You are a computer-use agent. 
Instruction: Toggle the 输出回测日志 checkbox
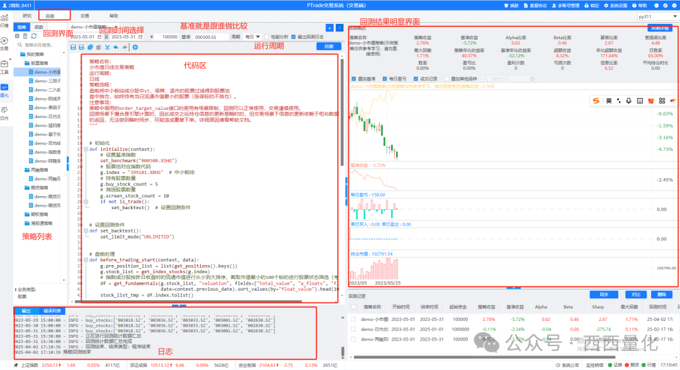pyautogui.click(x=293, y=37)
